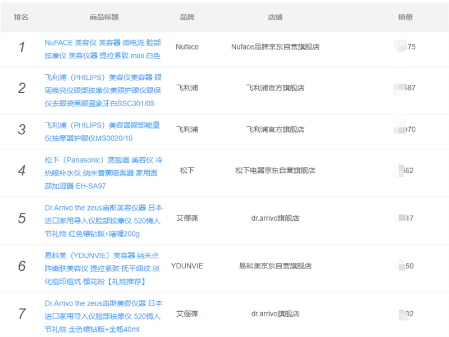Select rank number 2
Viewport: 449px width, 337px height.
point(22,88)
